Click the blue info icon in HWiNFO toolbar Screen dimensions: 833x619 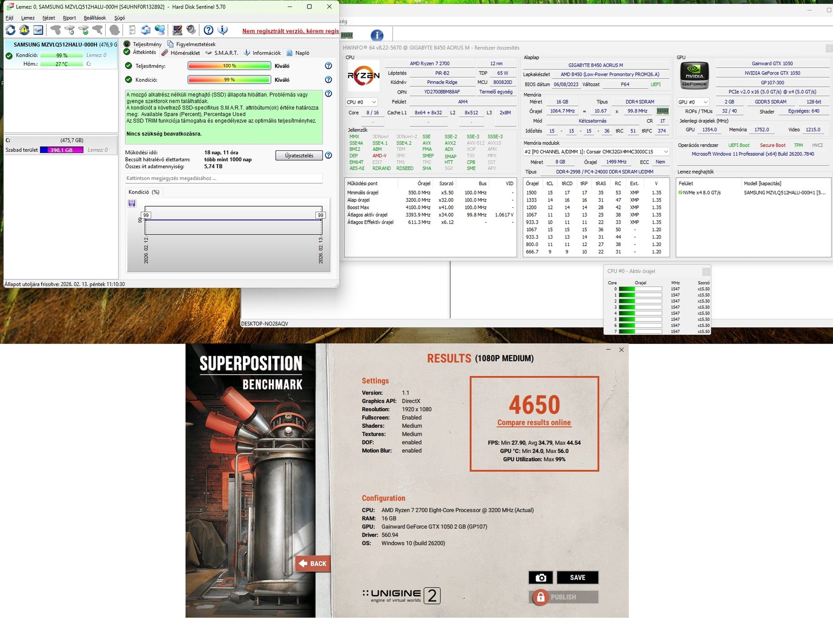tap(377, 35)
